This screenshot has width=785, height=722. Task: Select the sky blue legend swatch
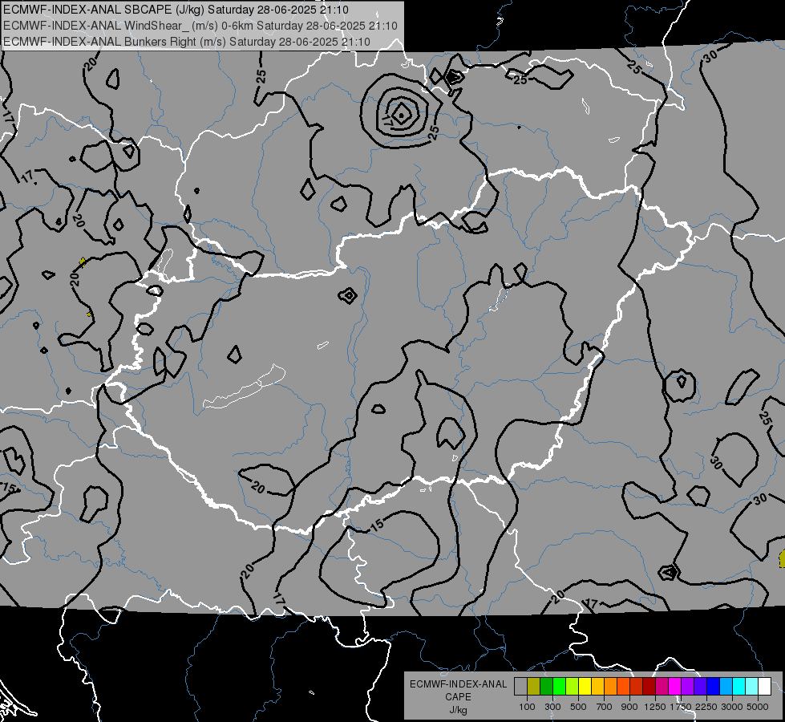[x=726, y=686]
